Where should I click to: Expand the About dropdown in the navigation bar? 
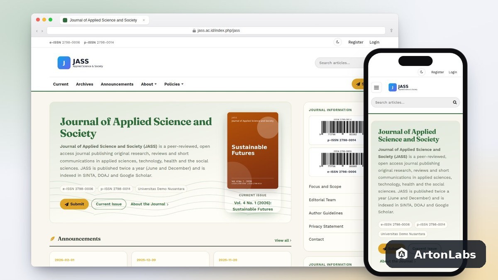149,84
